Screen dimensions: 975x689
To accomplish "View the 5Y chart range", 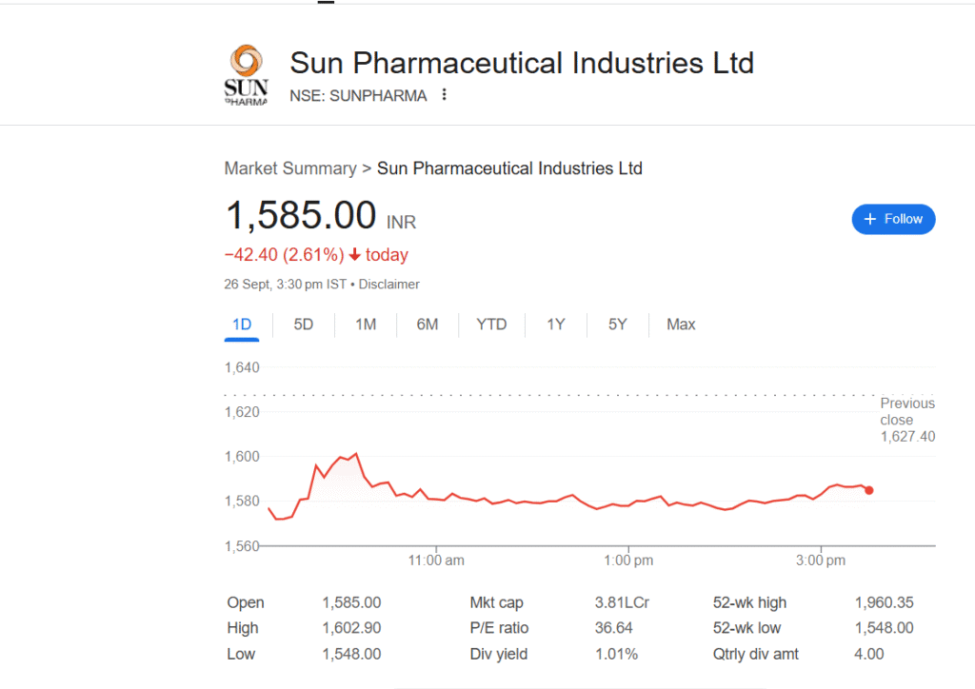I will click(618, 325).
